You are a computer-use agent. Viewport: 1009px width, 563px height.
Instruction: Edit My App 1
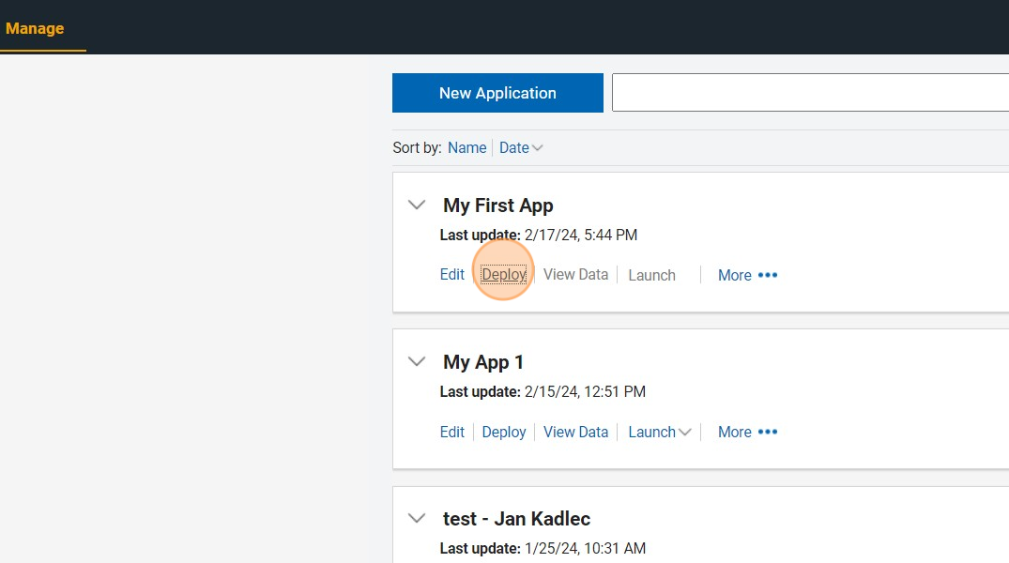(452, 432)
